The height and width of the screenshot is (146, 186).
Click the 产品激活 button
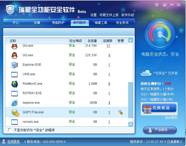coord(160,130)
